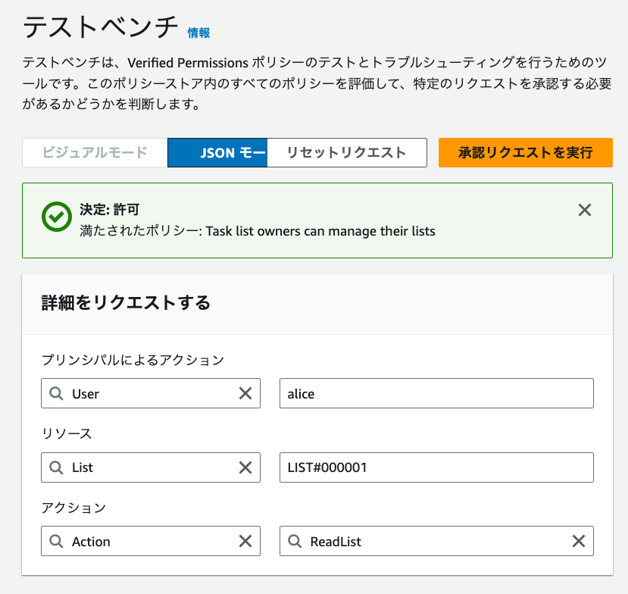This screenshot has width=628, height=594.
Task: Open the 情報 info link
Action: coord(198,33)
